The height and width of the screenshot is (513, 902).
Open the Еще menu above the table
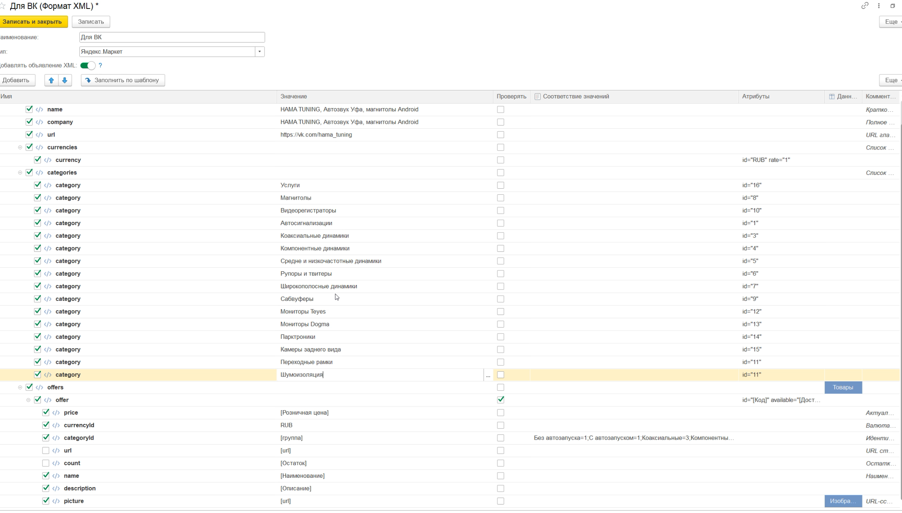tap(891, 80)
